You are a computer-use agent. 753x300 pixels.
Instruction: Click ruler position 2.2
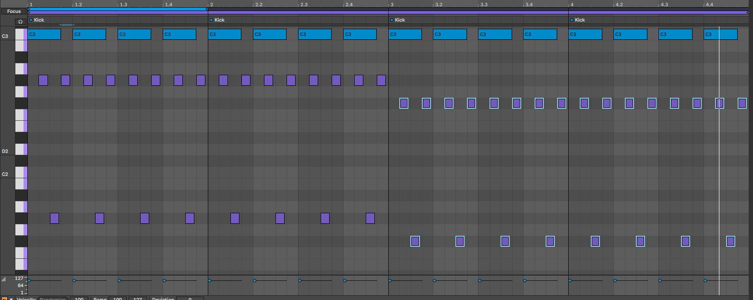[x=259, y=4]
